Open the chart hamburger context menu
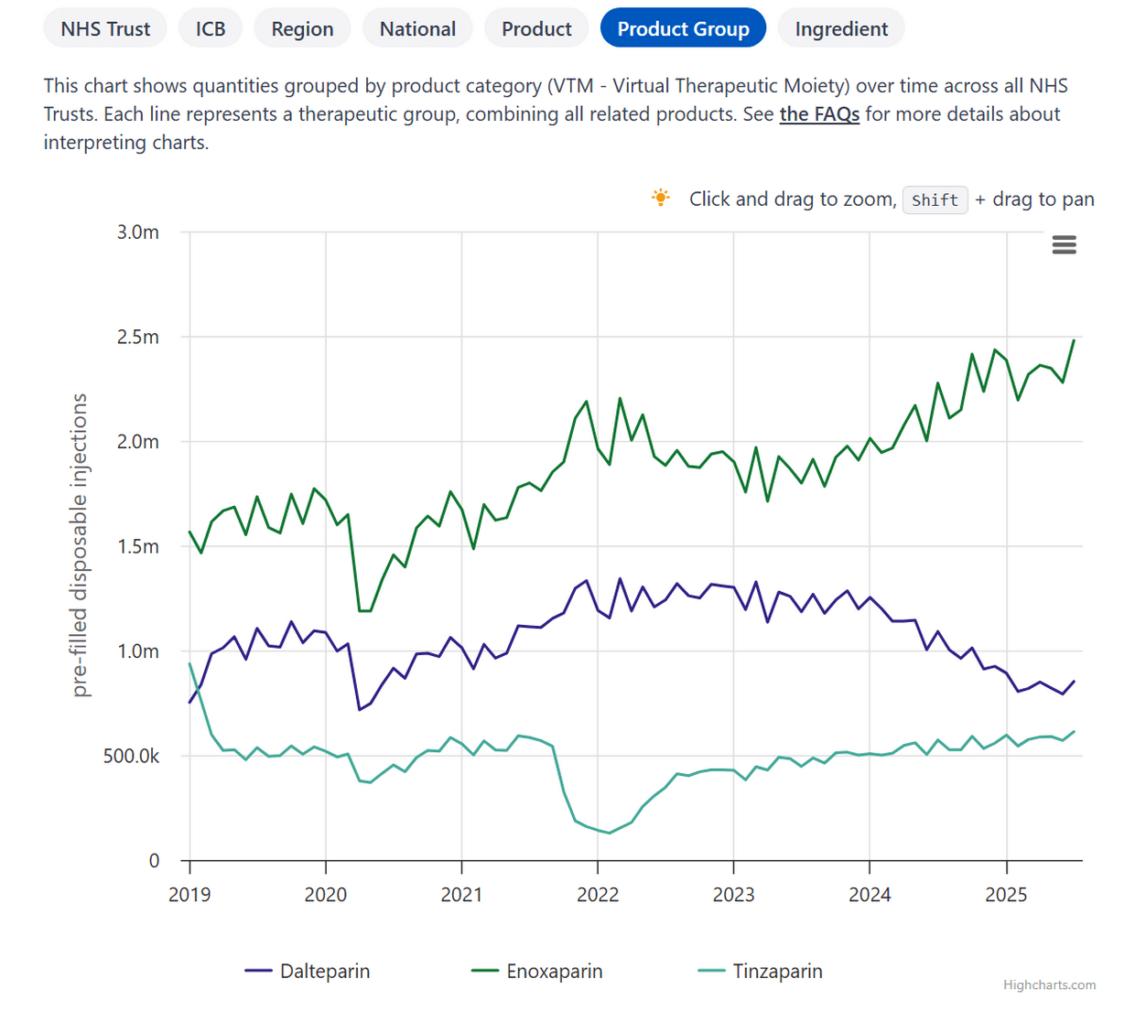 point(1064,245)
